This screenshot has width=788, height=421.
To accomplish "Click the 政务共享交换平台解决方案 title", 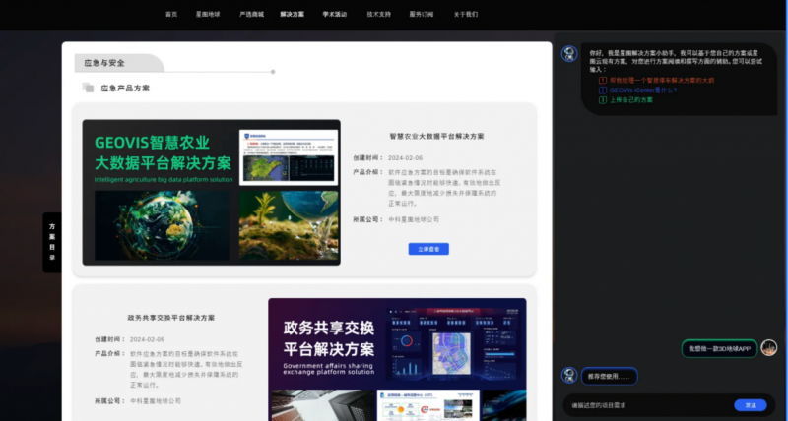I will tap(170, 318).
